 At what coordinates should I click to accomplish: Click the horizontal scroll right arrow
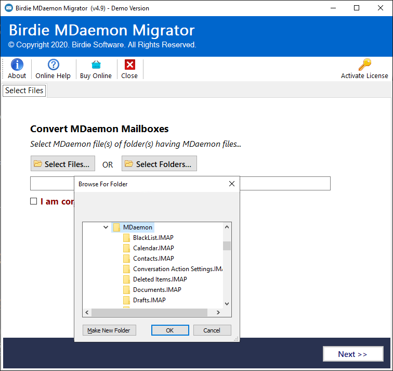coord(218,313)
